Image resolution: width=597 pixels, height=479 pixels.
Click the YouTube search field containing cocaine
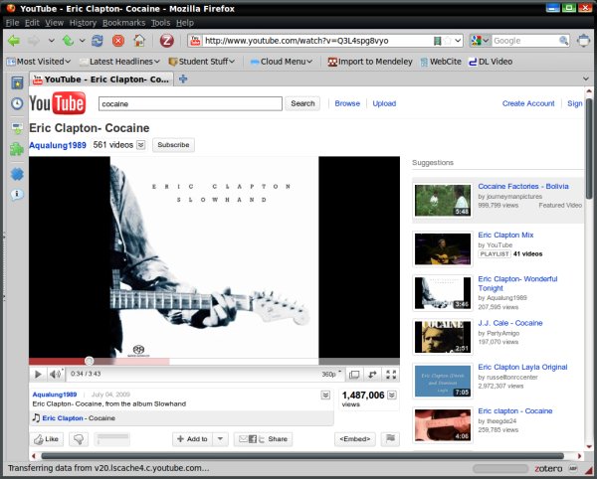pos(190,103)
